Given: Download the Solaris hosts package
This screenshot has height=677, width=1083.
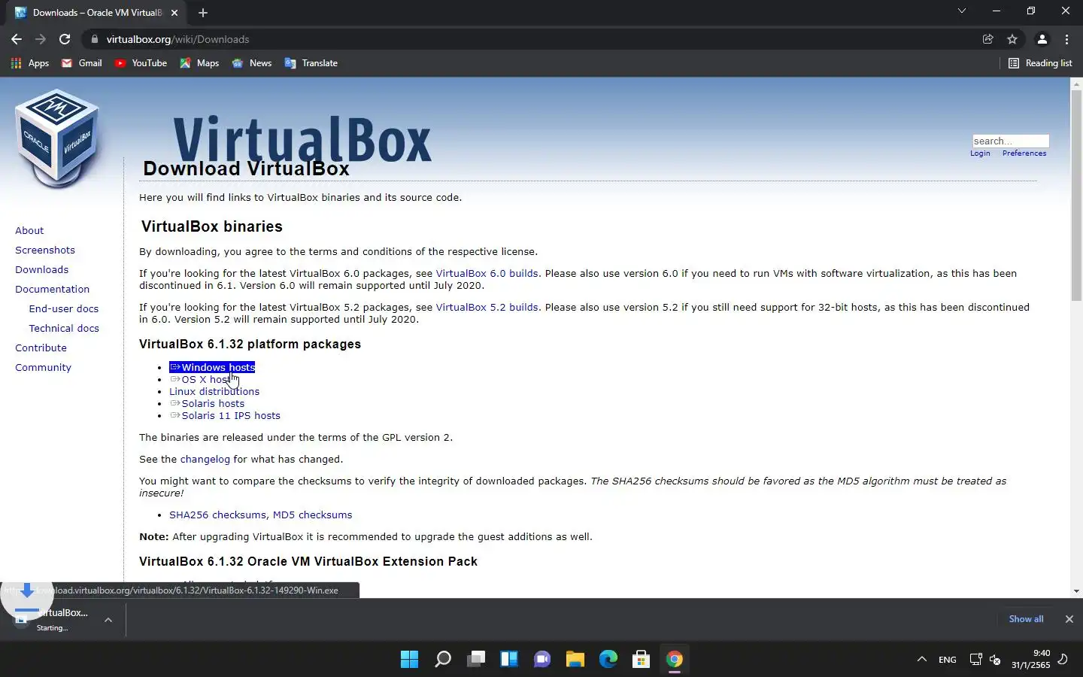Looking at the screenshot, I should [x=207, y=403].
